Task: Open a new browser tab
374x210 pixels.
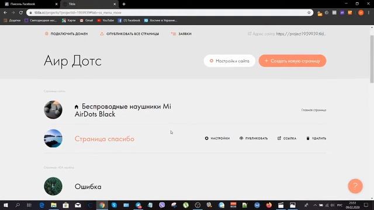Action: pos(124,4)
